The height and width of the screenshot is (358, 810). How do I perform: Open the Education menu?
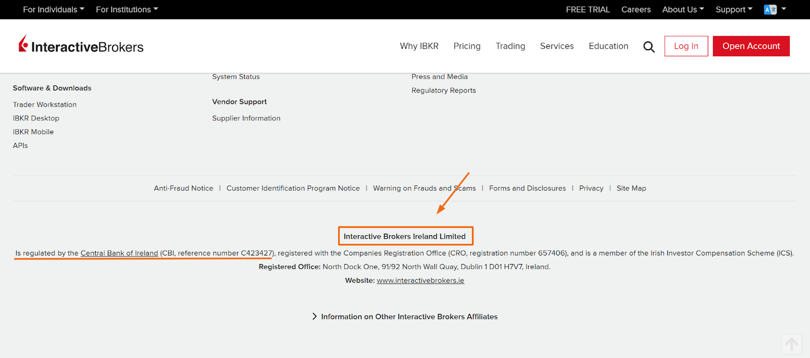point(609,46)
